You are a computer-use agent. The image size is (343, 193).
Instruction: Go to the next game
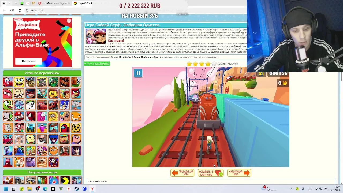[239, 173]
